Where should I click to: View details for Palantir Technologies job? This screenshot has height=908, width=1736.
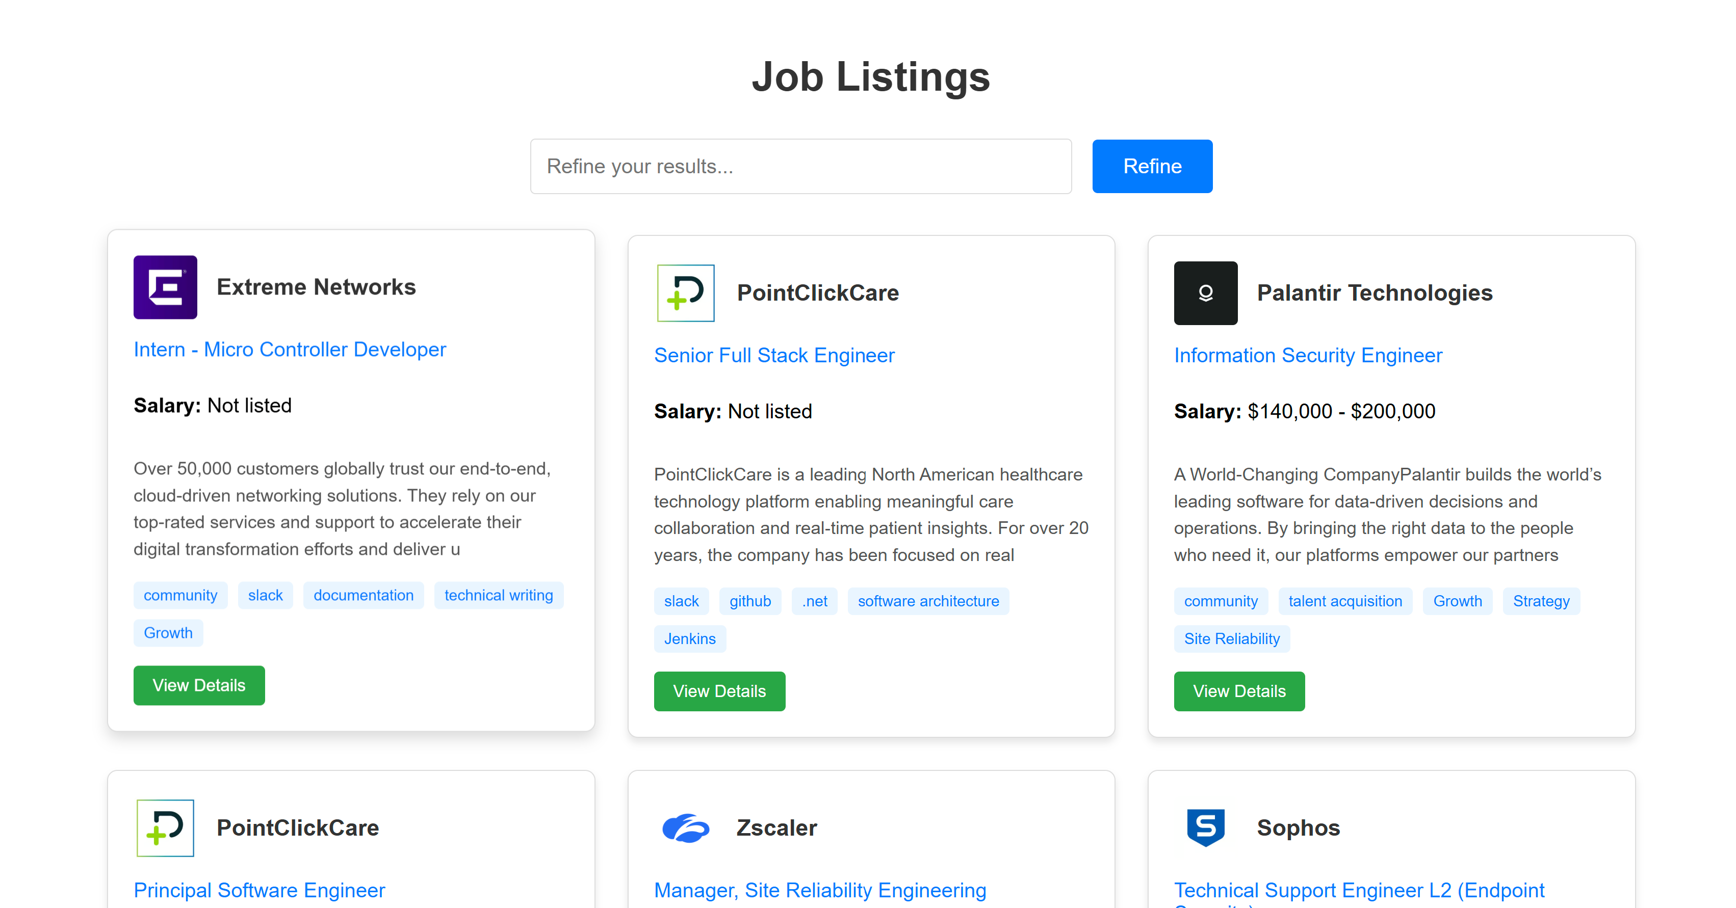(x=1238, y=692)
